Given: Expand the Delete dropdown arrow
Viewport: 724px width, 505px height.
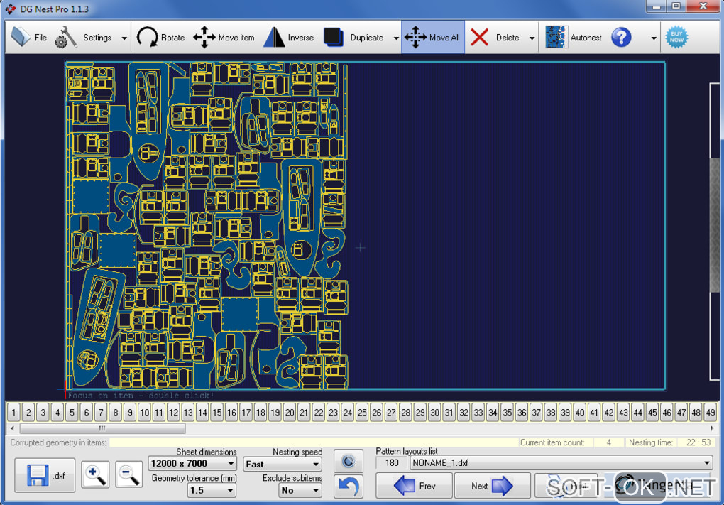Looking at the screenshot, I should click(x=532, y=38).
